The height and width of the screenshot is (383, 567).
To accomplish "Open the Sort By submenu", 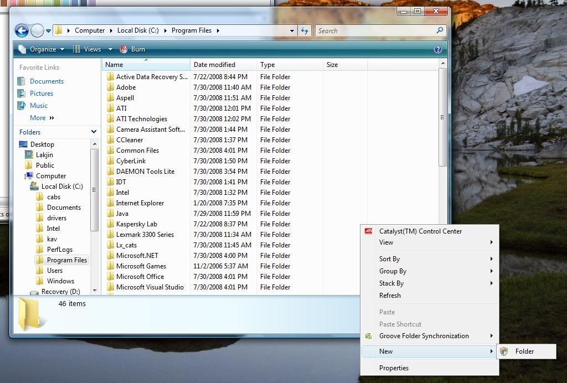I will (430, 258).
